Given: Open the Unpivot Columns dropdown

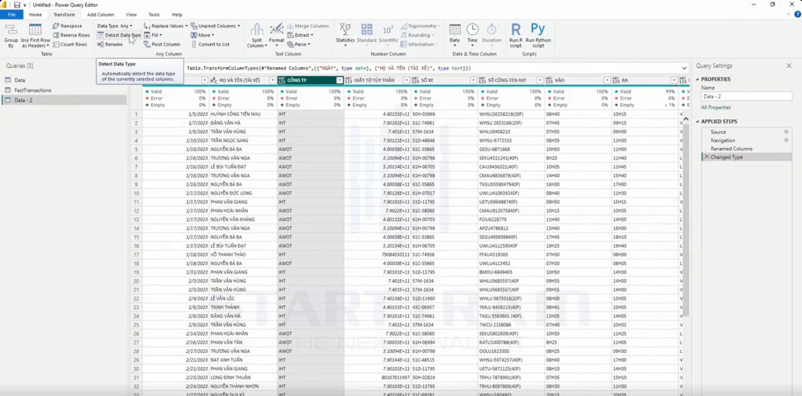Looking at the screenshot, I should point(215,26).
